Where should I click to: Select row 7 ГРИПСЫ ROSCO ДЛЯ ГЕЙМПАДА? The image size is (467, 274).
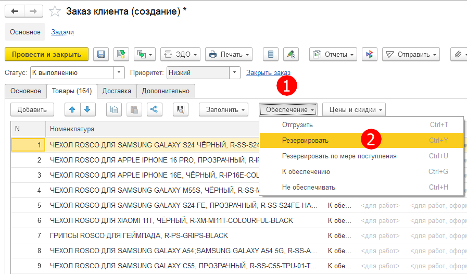[138, 235]
